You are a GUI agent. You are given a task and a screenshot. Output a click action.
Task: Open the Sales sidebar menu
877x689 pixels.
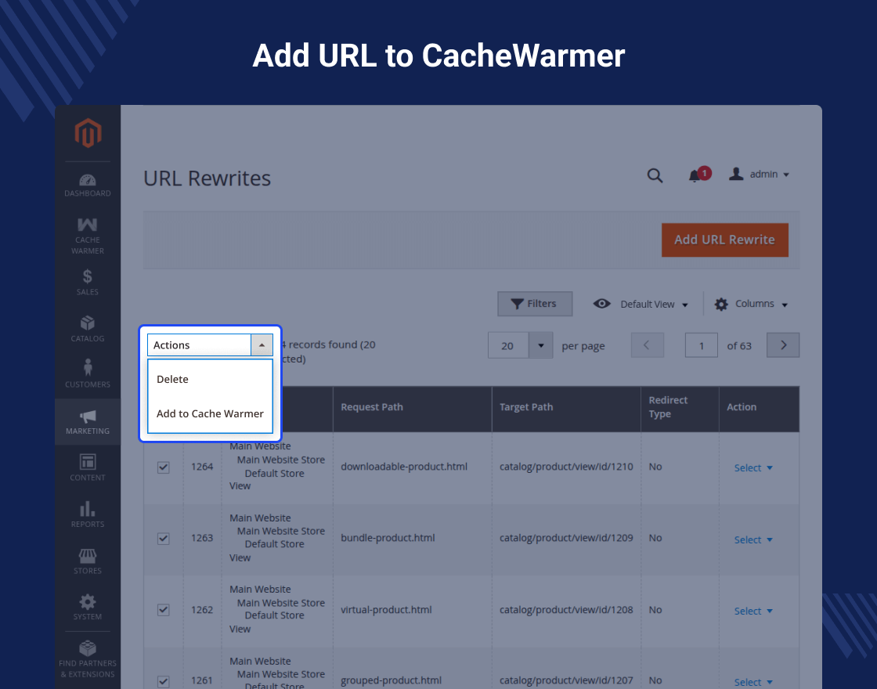88,282
